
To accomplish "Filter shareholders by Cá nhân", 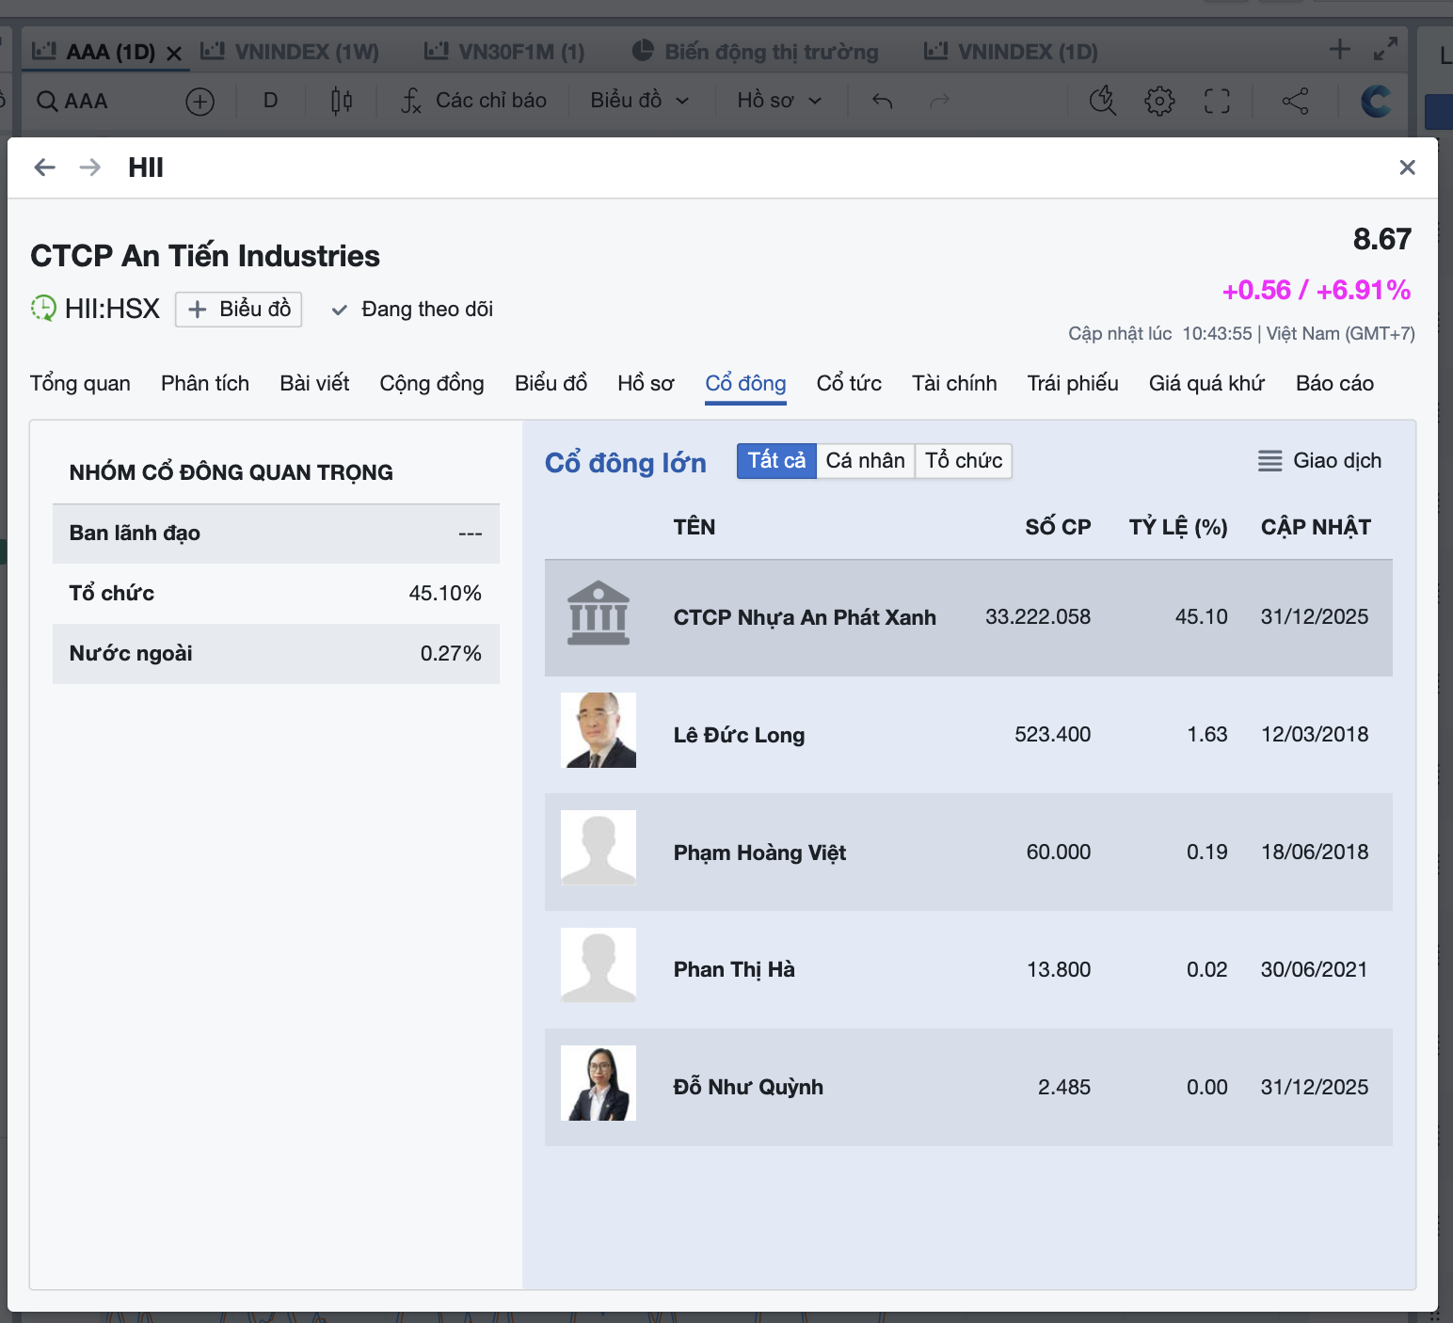I will pyautogui.click(x=866, y=461).
